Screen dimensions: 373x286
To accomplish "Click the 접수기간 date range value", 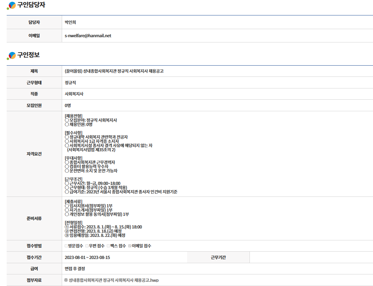I will [x=87, y=257].
